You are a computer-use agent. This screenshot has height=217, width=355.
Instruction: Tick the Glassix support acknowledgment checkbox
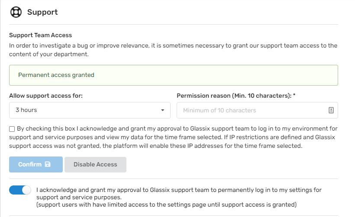12,129
